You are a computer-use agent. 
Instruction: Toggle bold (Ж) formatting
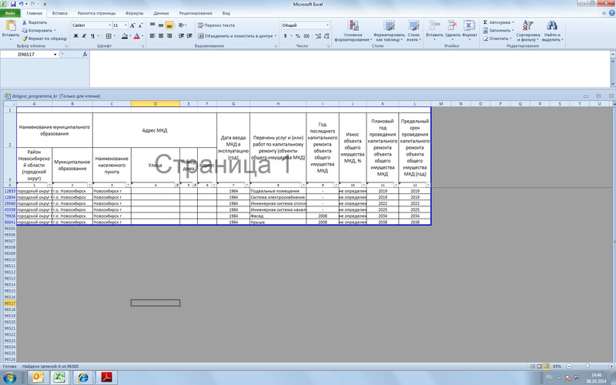coord(74,35)
